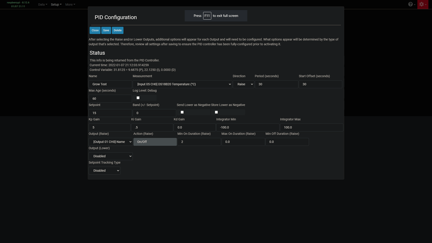Save the PID configuration

106,30
